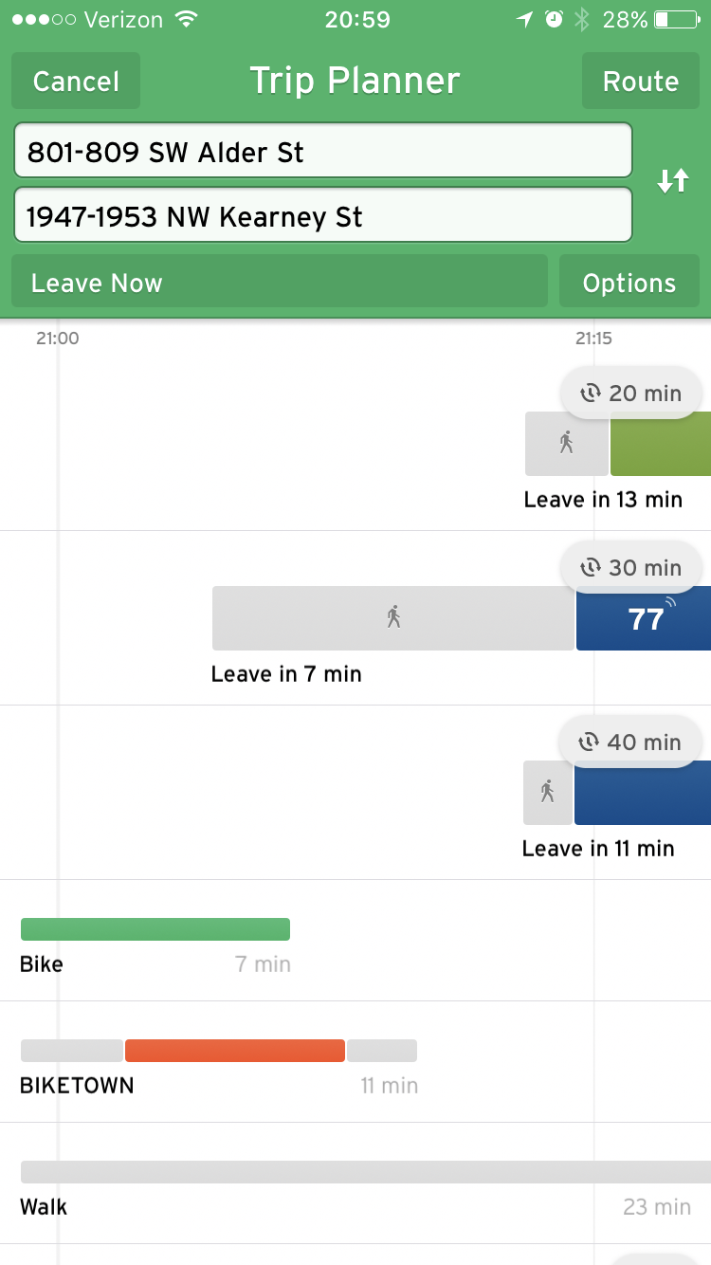The height and width of the screenshot is (1265, 711).
Task: Click the walking icon in the 40 min trip
Action: click(547, 792)
